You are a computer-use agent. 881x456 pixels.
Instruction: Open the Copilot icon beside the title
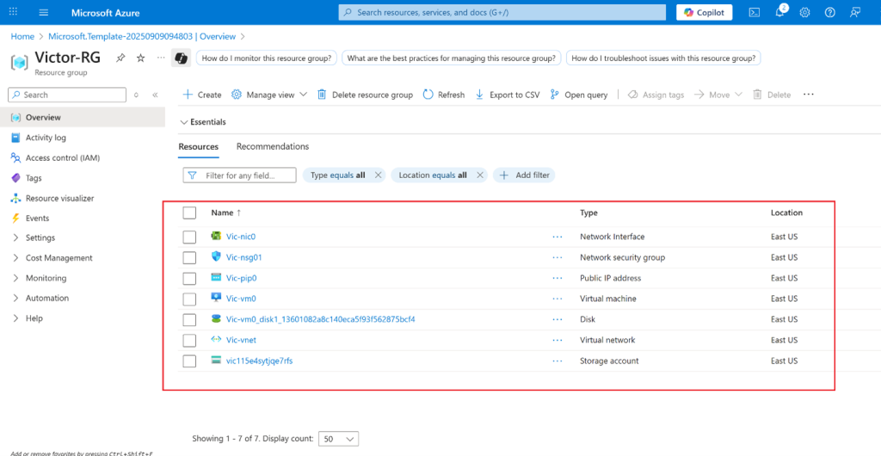(181, 59)
